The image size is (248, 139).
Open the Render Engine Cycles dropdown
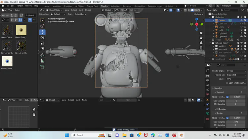point(236,71)
